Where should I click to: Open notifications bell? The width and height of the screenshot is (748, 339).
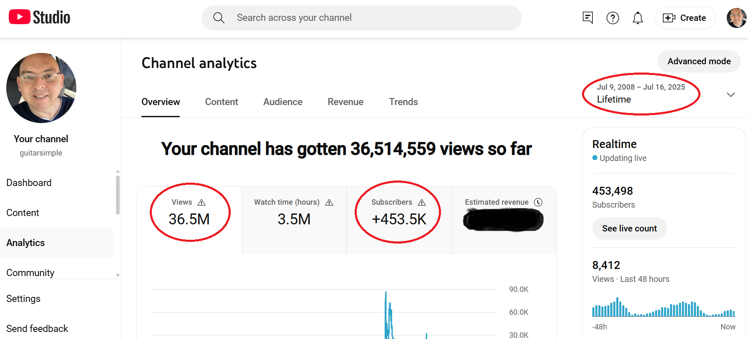pyautogui.click(x=637, y=18)
